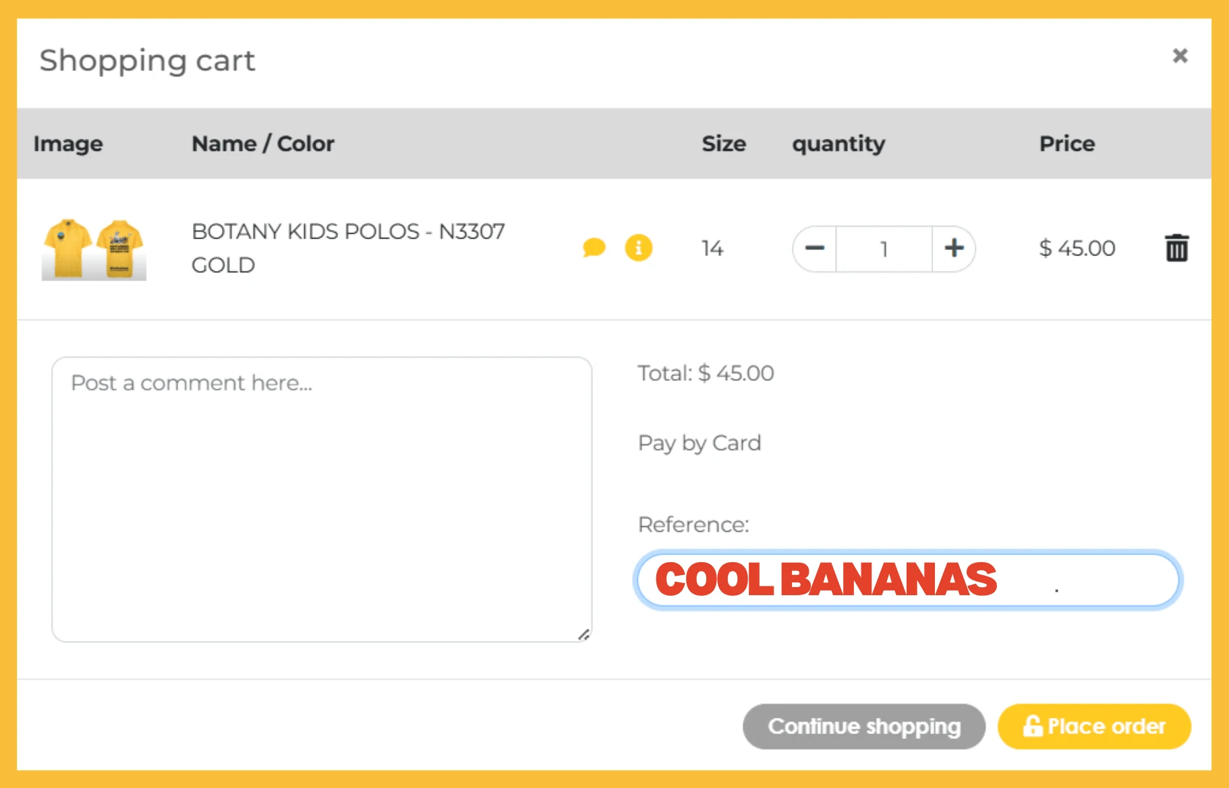Click inside the quantity number field
This screenshot has height=788, width=1229.
click(884, 249)
